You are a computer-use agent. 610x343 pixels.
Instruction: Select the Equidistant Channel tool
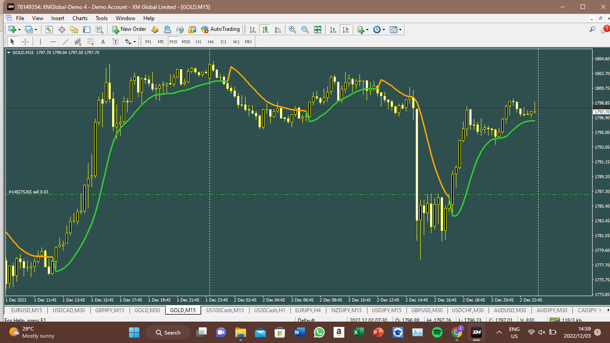coord(78,42)
